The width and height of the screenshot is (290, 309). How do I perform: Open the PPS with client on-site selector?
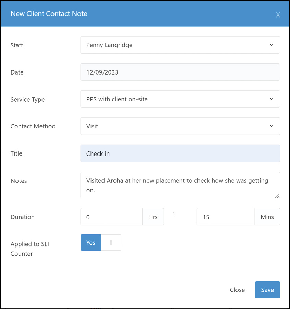click(180, 99)
